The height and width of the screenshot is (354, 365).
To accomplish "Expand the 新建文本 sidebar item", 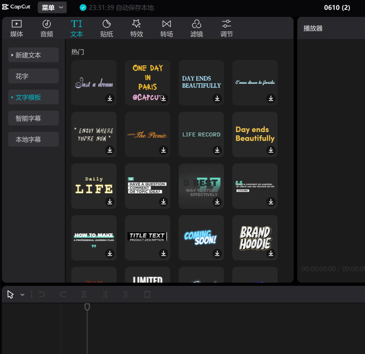I will click(x=33, y=55).
